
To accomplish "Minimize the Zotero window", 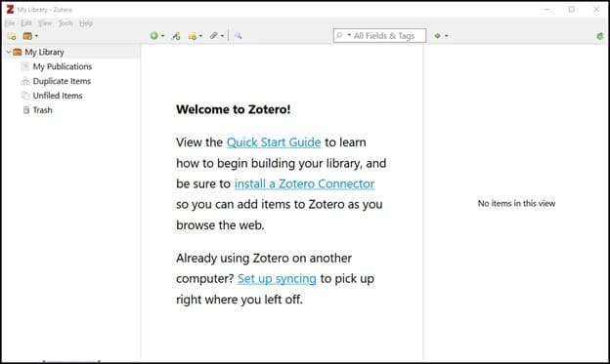I will tap(547, 10).
